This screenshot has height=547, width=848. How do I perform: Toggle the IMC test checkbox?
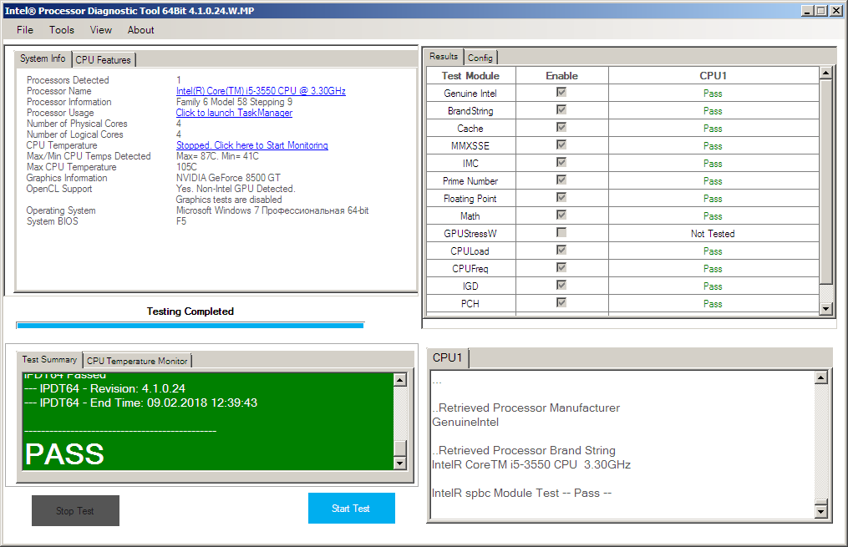coord(561,163)
